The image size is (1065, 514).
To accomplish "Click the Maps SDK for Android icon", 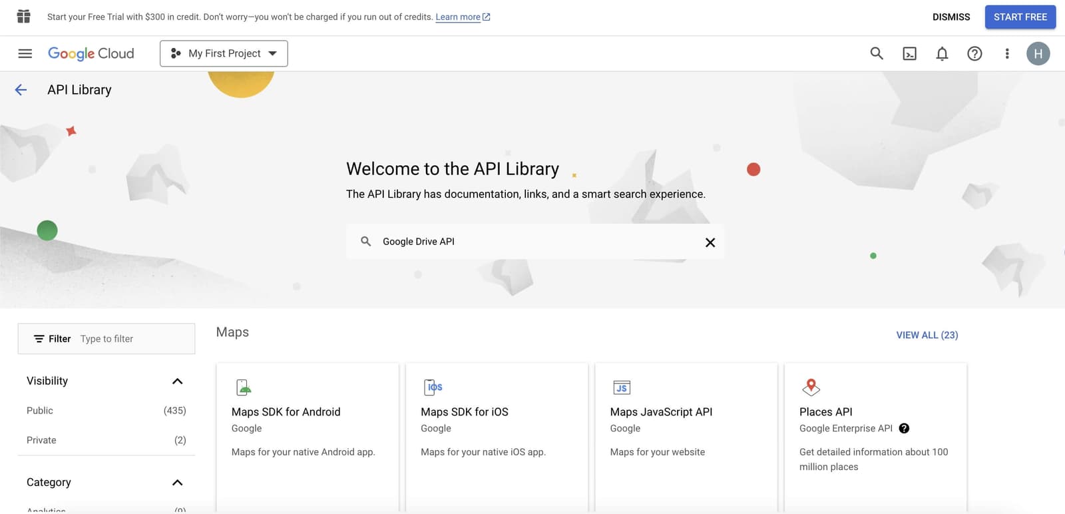I will pos(244,387).
